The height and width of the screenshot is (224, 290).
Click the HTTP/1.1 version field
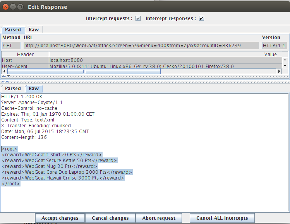coord(275,46)
